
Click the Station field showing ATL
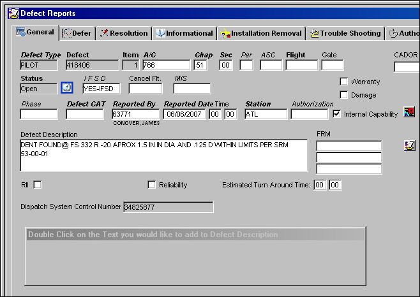[x=266, y=114]
